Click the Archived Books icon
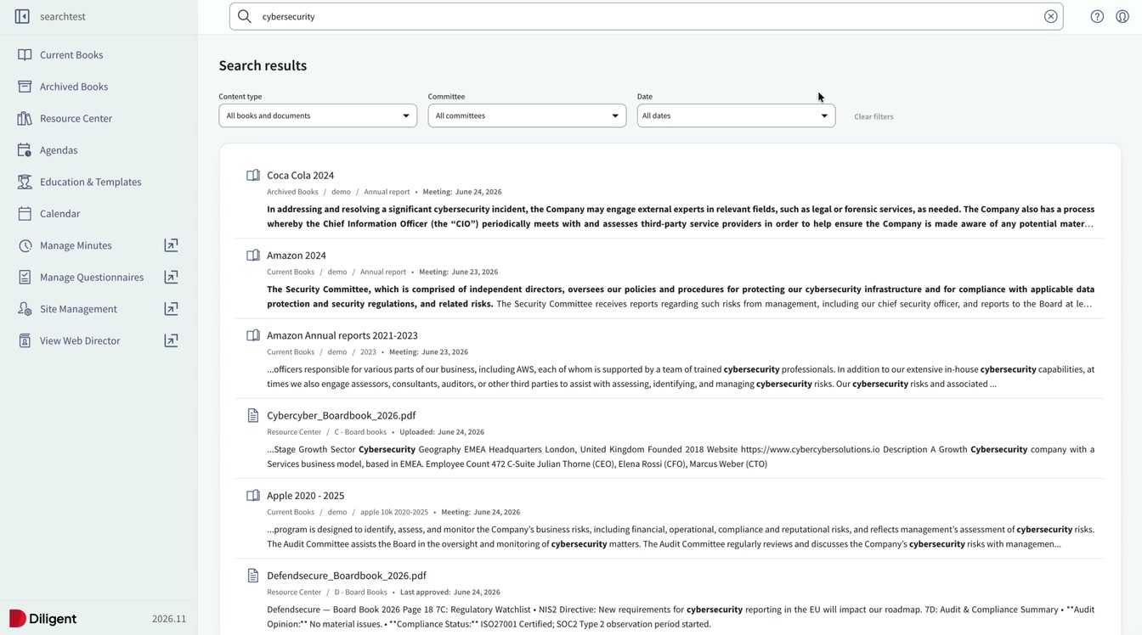 pos(25,87)
